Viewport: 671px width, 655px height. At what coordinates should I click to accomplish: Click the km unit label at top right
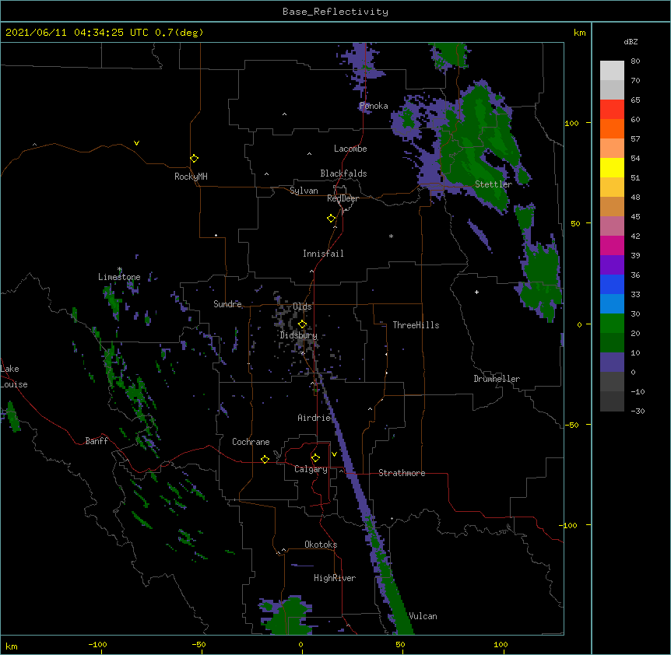coord(579,33)
